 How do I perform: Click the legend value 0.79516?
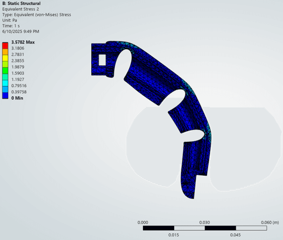[x=19, y=85]
